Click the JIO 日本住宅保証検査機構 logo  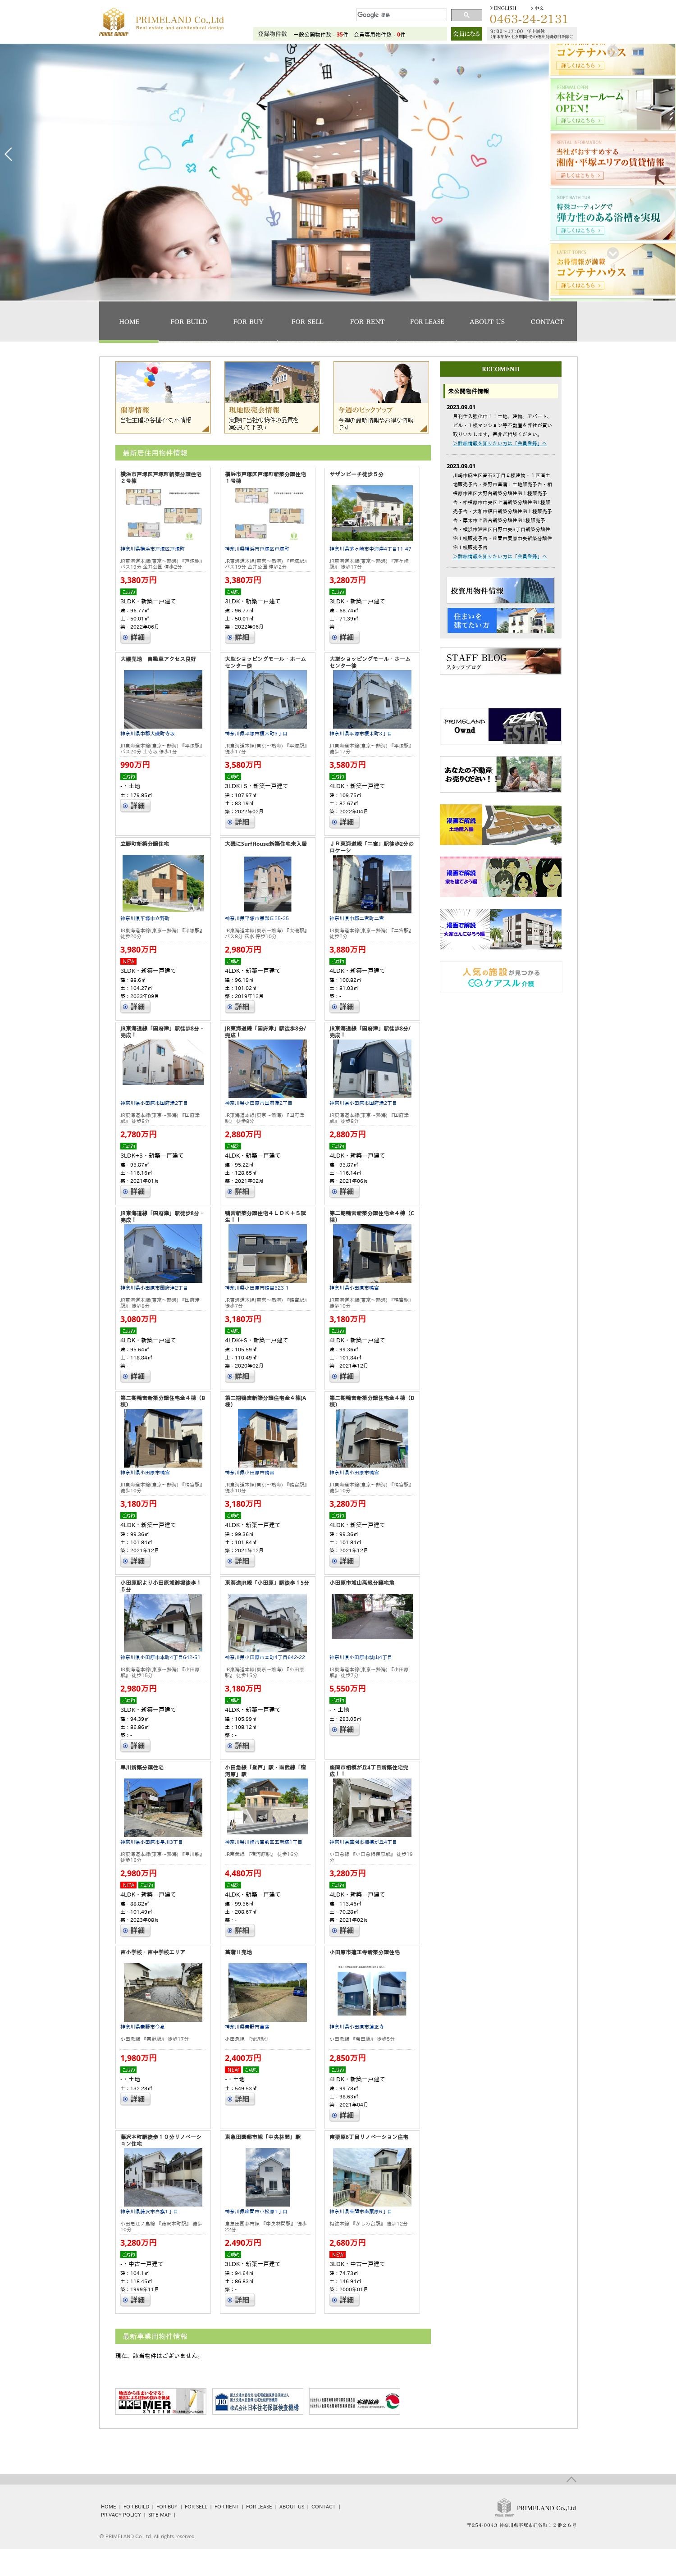point(256,2402)
